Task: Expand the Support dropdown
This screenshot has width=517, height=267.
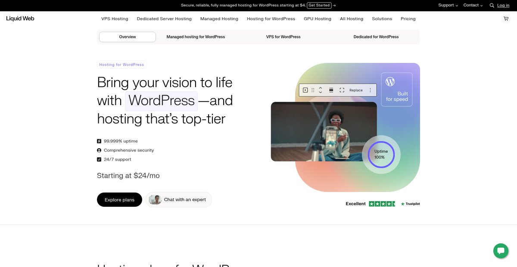Action: (x=448, y=5)
